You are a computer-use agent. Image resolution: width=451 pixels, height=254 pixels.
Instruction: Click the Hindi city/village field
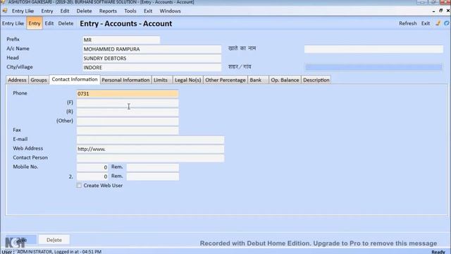pos(373,68)
